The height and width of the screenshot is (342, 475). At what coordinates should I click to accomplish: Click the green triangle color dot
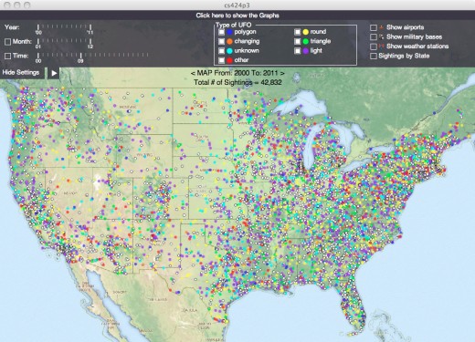(306, 41)
